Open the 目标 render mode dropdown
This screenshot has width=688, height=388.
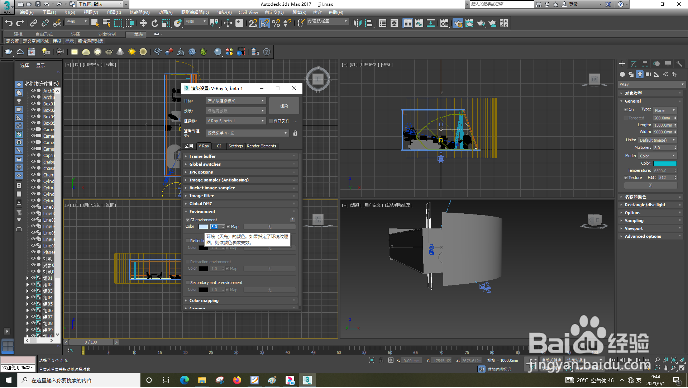point(236,101)
